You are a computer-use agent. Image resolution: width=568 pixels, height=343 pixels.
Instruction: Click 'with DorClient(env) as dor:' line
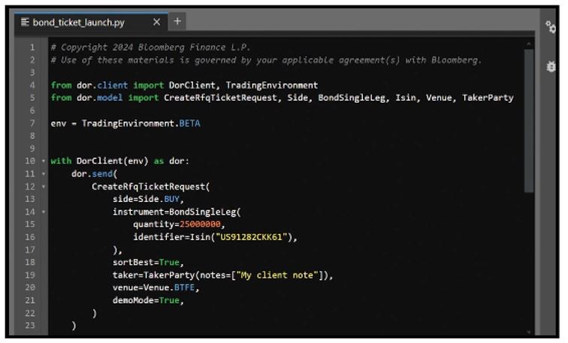[x=120, y=161]
